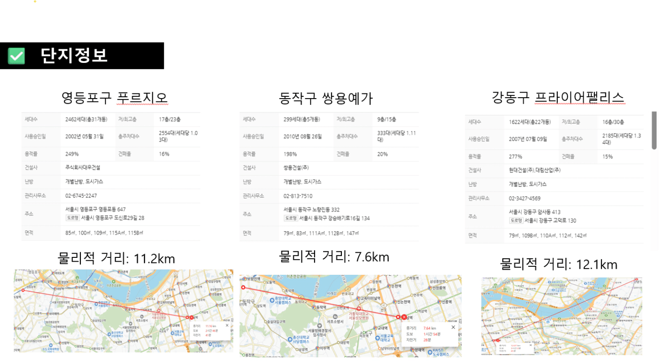
Task: Open the 영등포구 푸르지오 distance map image
Action: 123,311
